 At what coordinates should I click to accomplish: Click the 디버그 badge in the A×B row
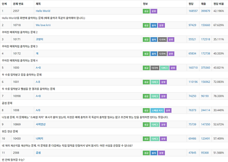coord(155,96)
